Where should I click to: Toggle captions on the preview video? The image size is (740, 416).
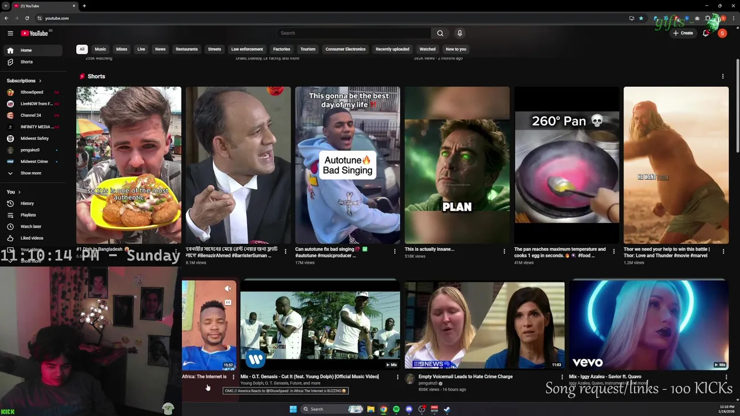[x=228, y=302]
